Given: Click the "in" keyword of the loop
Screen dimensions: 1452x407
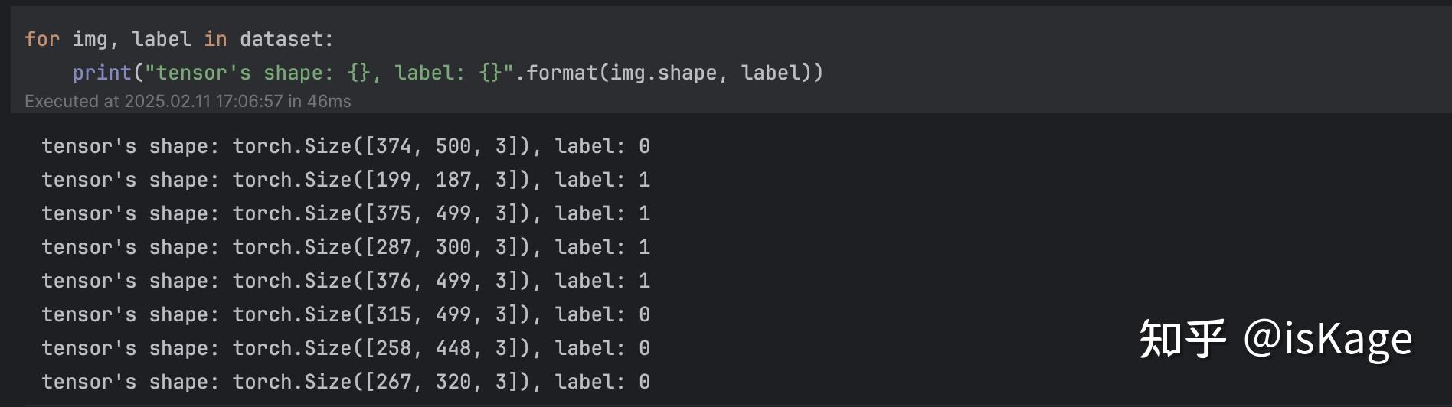Looking at the screenshot, I should click(x=215, y=39).
